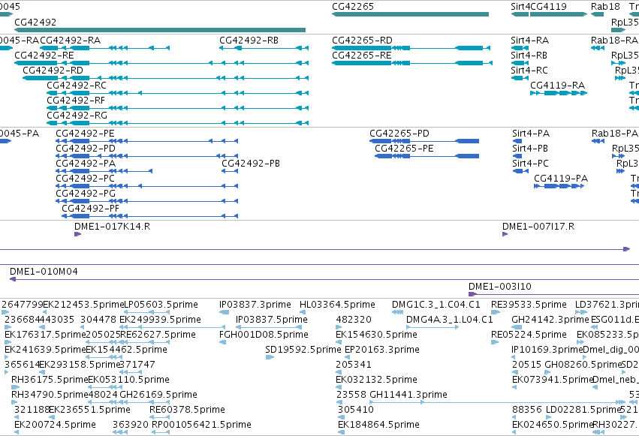Select the DMG4A.3_1.L04.C1 label
Screen dimensions: 639x436
450,320
